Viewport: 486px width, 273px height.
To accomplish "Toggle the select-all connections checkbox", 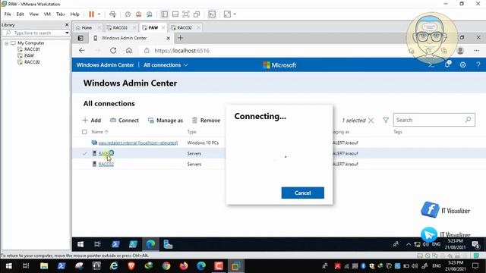I will coord(84,132).
